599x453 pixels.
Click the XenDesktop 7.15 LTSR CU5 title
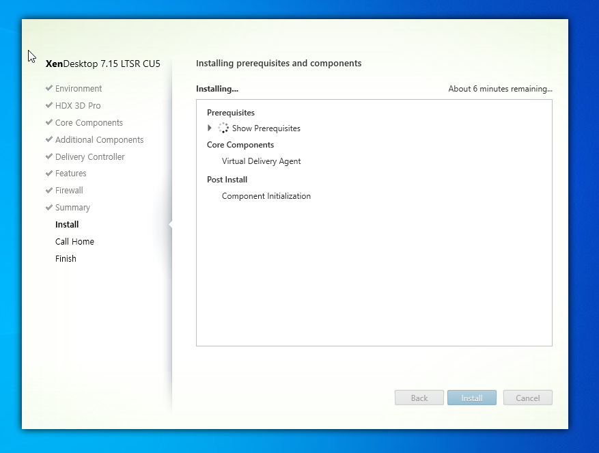[x=102, y=64]
